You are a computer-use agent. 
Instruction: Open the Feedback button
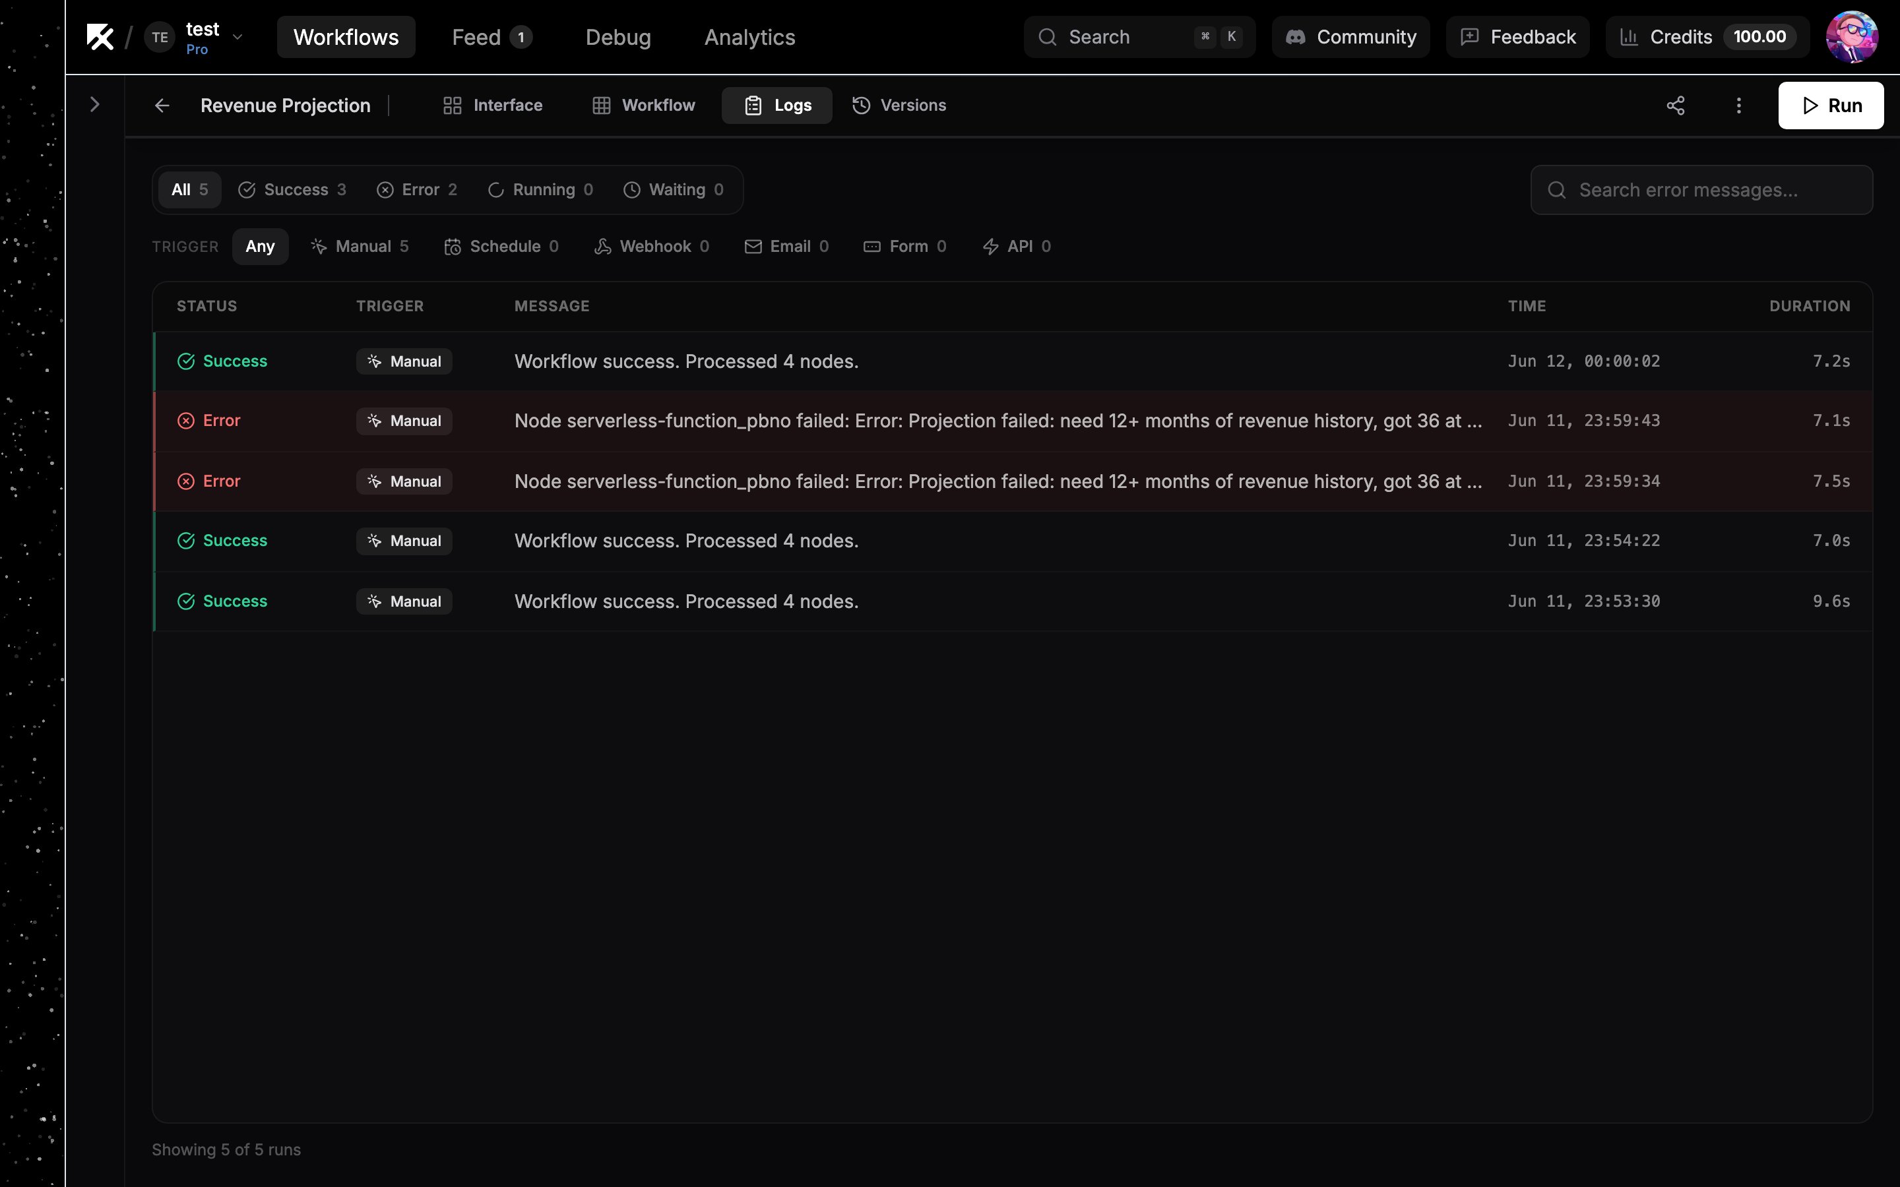(1517, 37)
